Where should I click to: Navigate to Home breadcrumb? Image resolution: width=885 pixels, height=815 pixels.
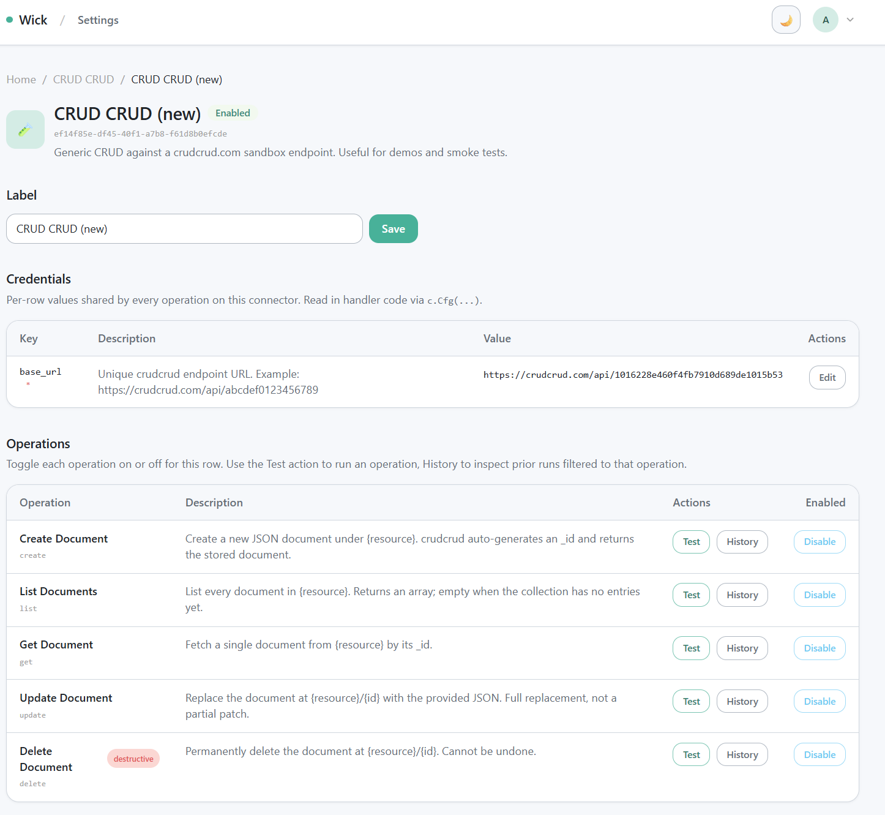[x=21, y=80]
